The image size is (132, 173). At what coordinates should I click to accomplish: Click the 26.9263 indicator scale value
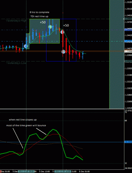point(128,168)
